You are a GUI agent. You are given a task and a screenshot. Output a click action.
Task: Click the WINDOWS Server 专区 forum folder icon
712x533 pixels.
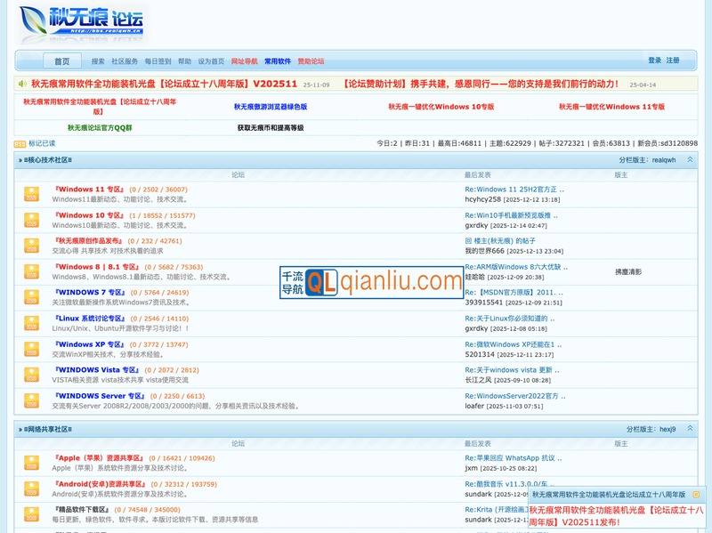31,400
